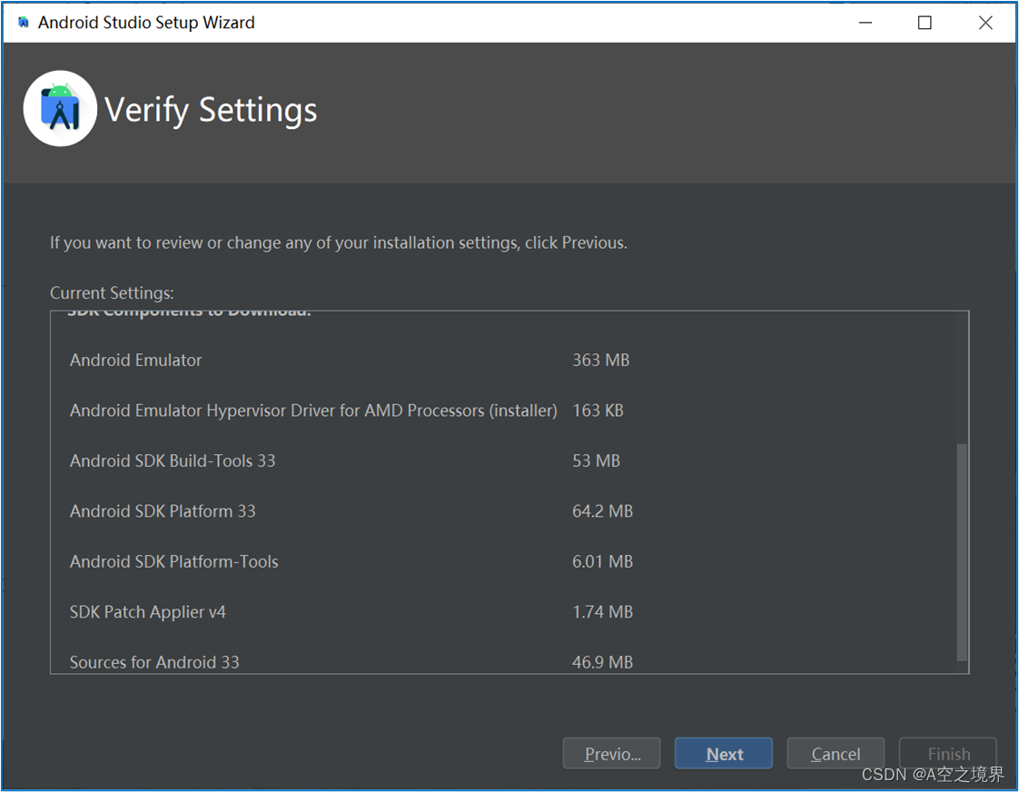1019x792 pixels.
Task: Click the 363 MB size value
Action: 600,360
